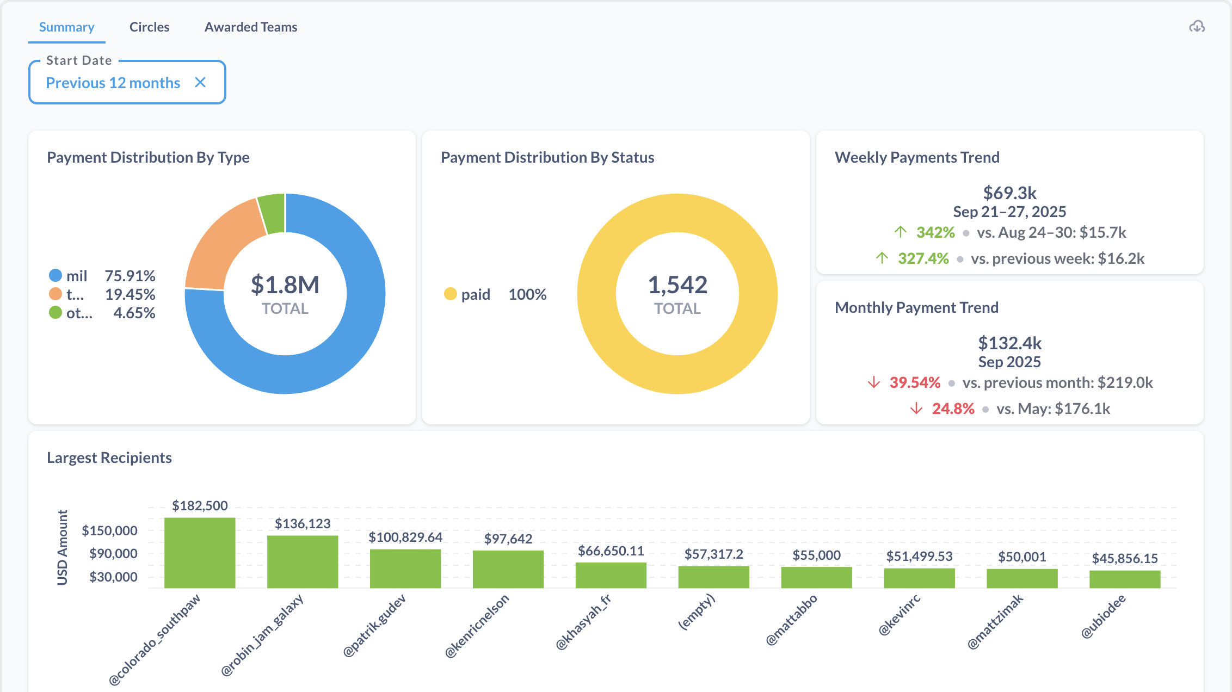Click the vs. previous week: $16.2k text
The image size is (1232, 692).
[1058, 258]
